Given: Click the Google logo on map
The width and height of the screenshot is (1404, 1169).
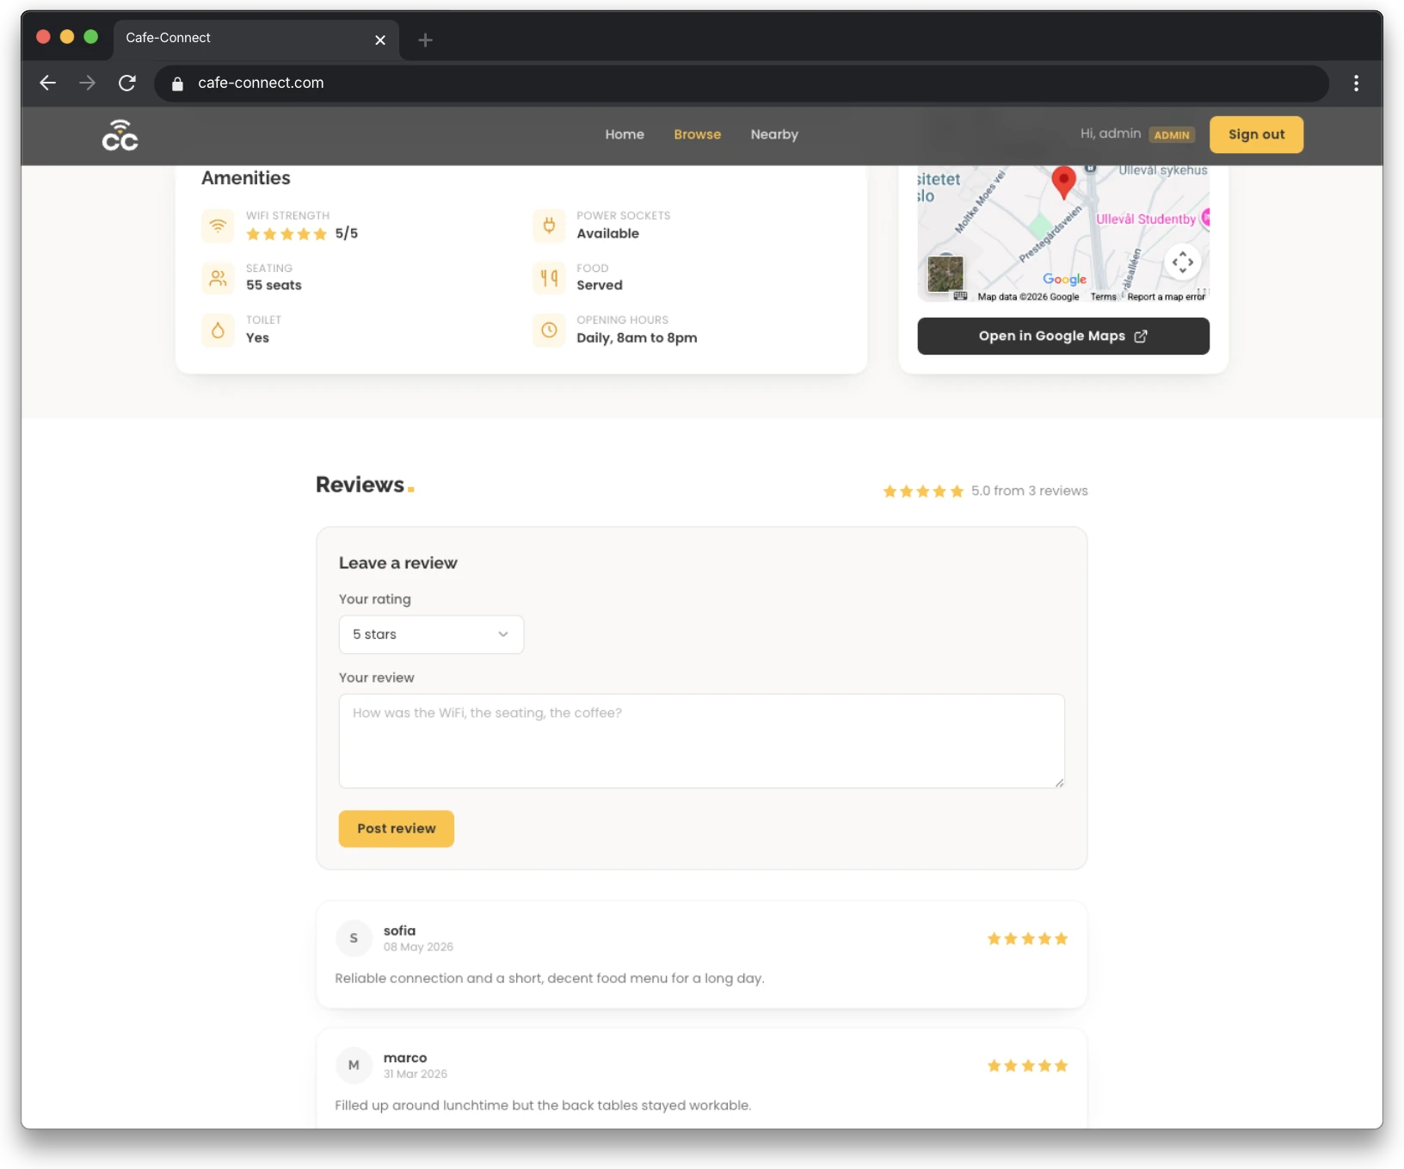Looking at the screenshot, I should [x=1064, y=279].
